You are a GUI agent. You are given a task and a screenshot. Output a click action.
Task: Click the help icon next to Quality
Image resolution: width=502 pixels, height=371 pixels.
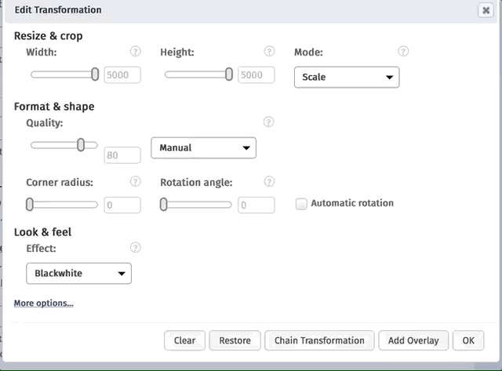tap(269, 122)
